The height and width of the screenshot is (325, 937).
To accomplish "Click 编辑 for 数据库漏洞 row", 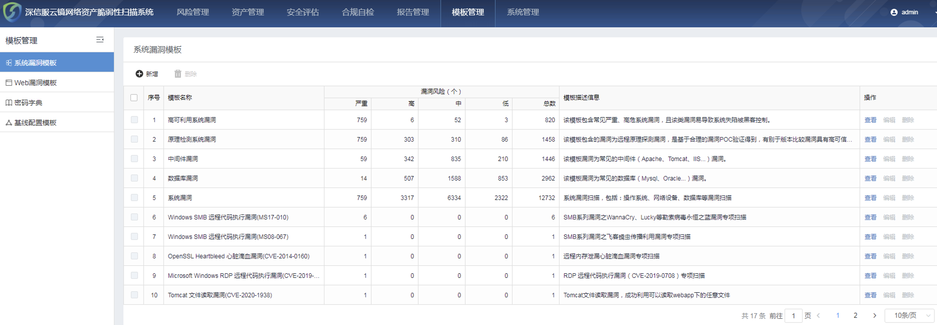I will [889, 178].
